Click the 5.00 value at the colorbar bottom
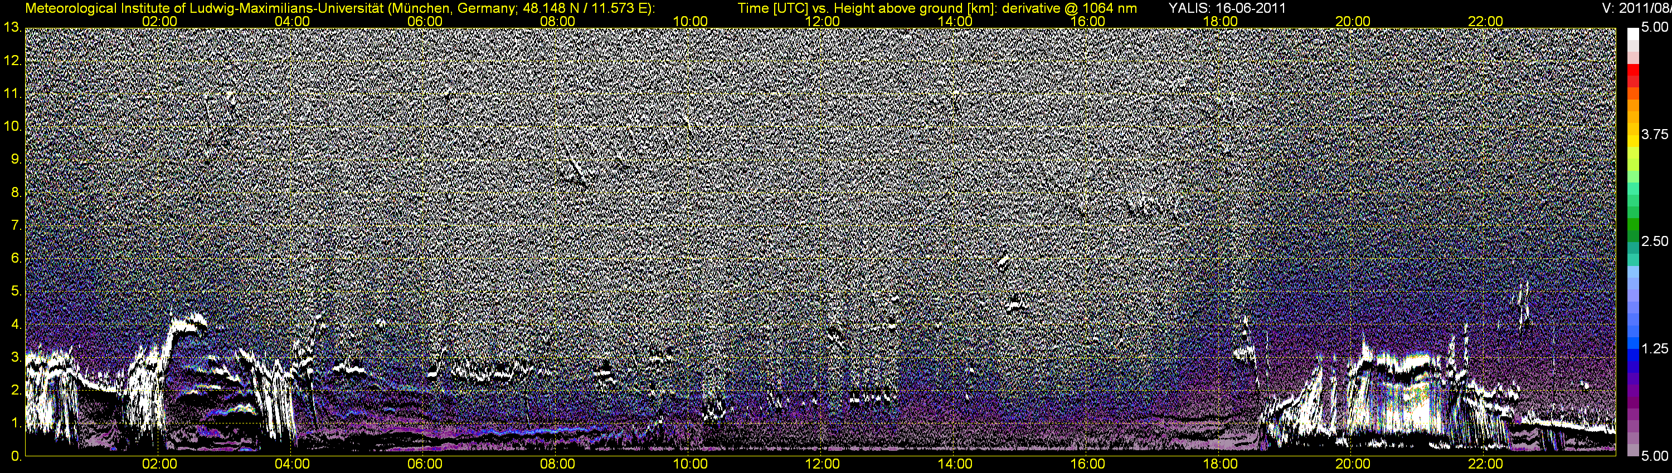This screenshot has width=1672, height=473. pos(1655,456)
